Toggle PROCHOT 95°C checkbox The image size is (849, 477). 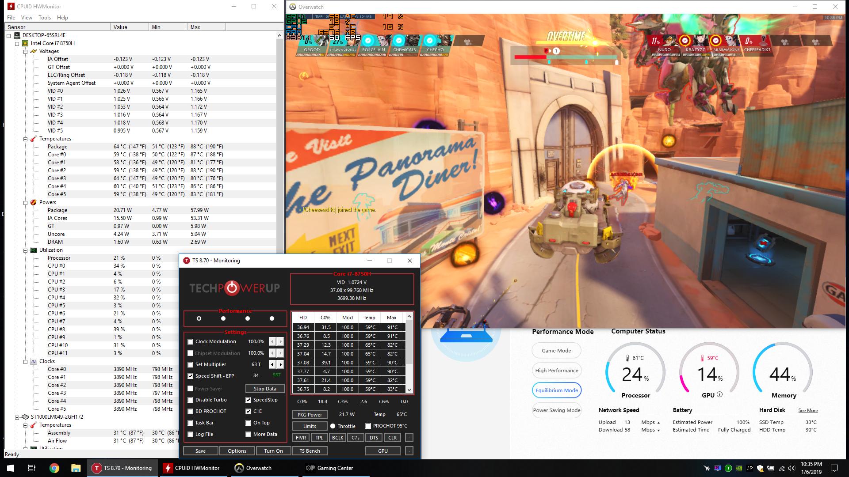[368, 426]
